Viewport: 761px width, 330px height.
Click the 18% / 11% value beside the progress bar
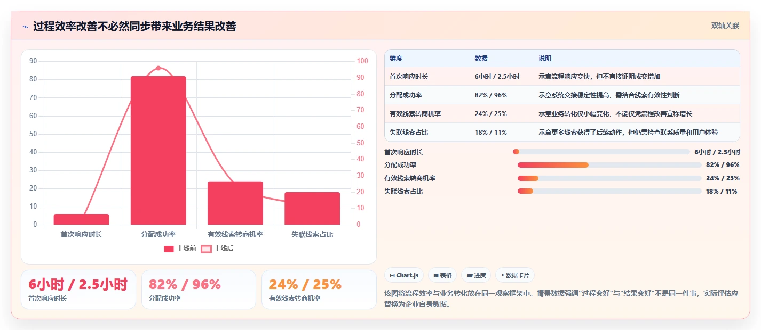(x=722, y=192)
